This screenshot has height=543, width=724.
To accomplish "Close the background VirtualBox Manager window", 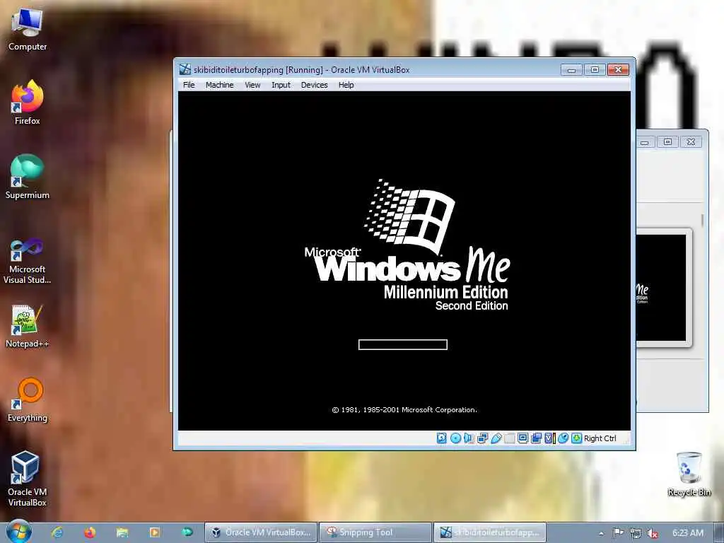I will [691, 141].
